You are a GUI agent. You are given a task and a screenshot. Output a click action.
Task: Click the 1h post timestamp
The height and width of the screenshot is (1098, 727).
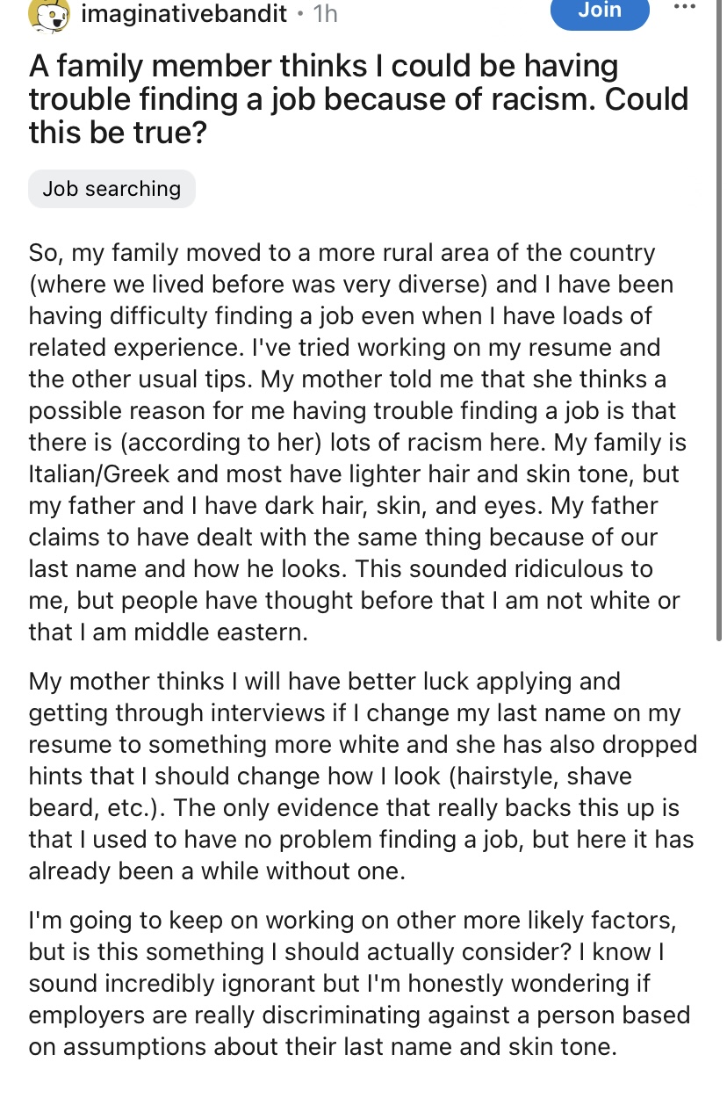pyautogui.click(x=325, y=14)
